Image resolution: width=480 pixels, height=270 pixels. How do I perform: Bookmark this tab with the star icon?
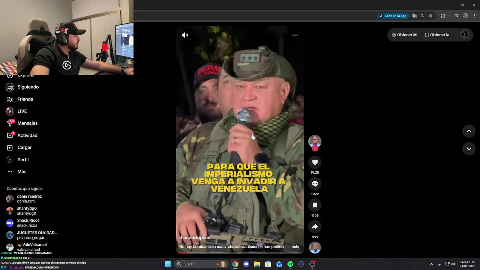click(x=430, y=16)
